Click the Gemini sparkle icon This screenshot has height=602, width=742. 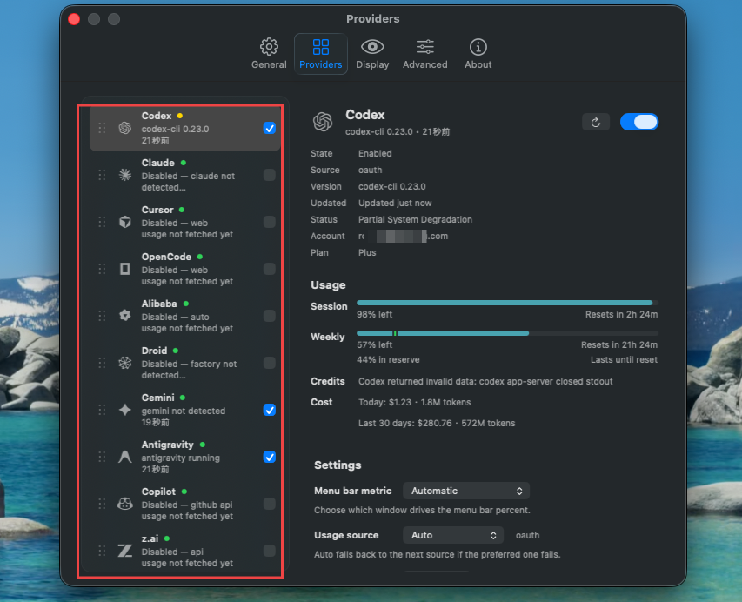[125, 410]
